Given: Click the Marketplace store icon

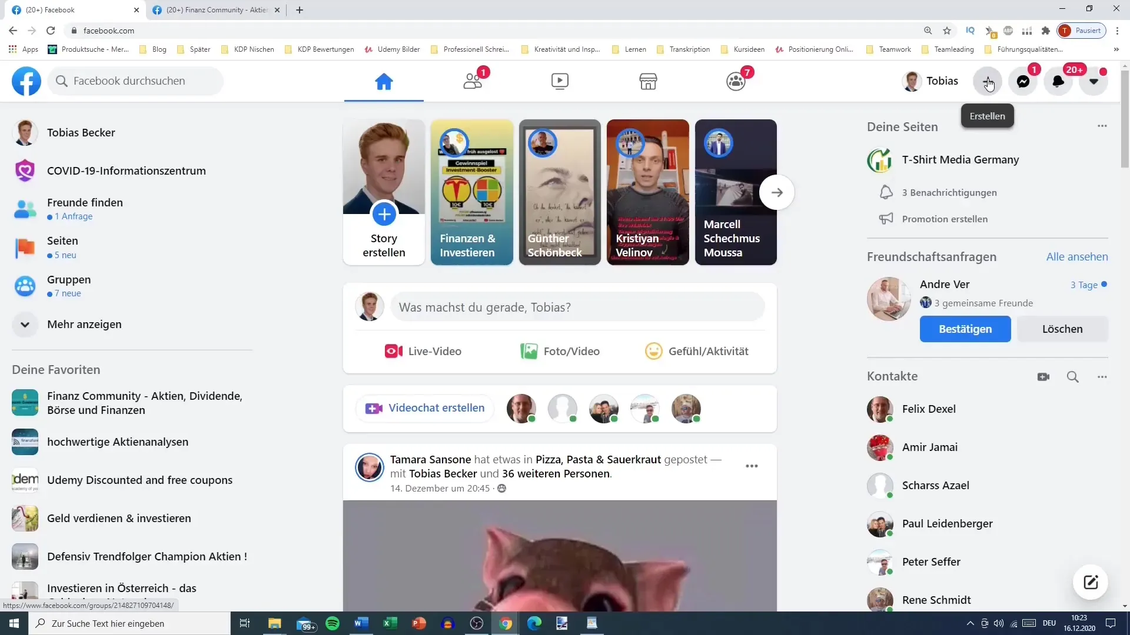Looking at the screenshot, I should (x=648, y=81).
